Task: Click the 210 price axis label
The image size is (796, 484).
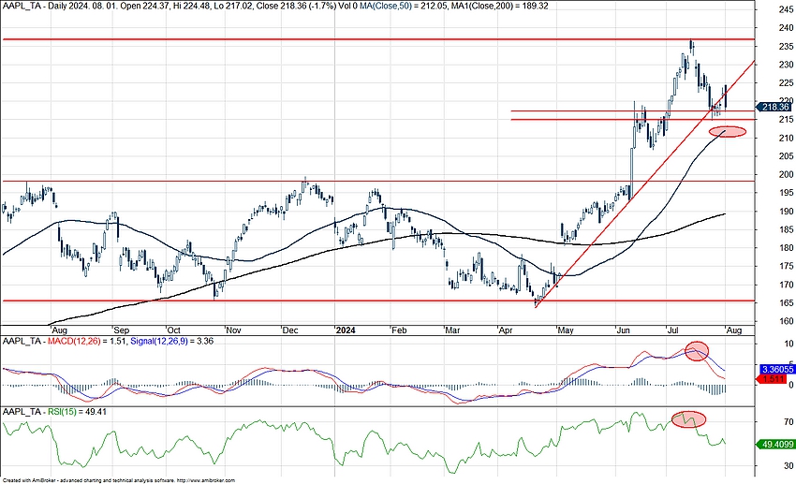Action: tap(785, 138)
